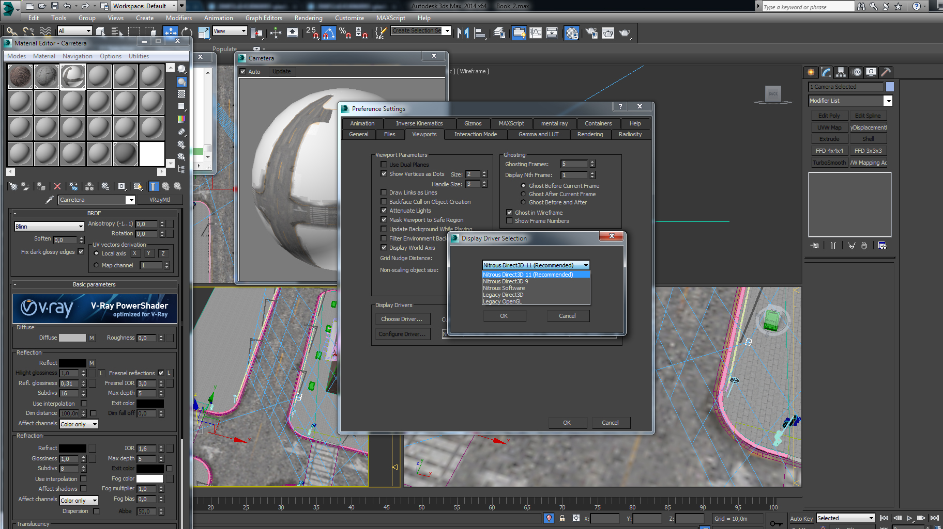Click the Diffuse color swatch
Screen dimensions: 943x529
pos(72,338)
